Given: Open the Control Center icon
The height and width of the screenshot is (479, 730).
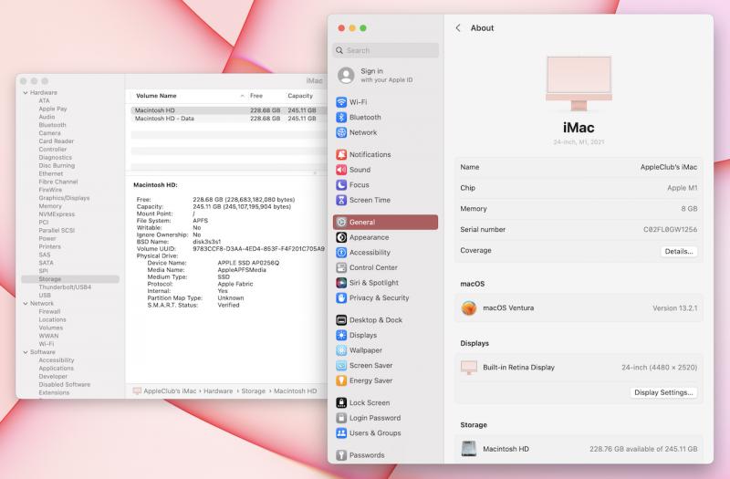Looking at the screenshot, I should (341, 267).
